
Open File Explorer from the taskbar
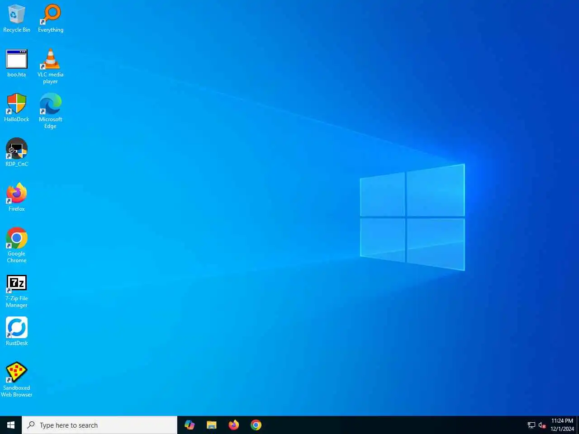[x=212, y=425]
